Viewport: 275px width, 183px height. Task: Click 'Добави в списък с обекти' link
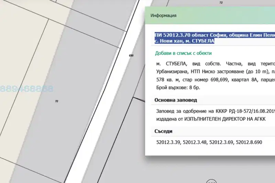point(183,53)
